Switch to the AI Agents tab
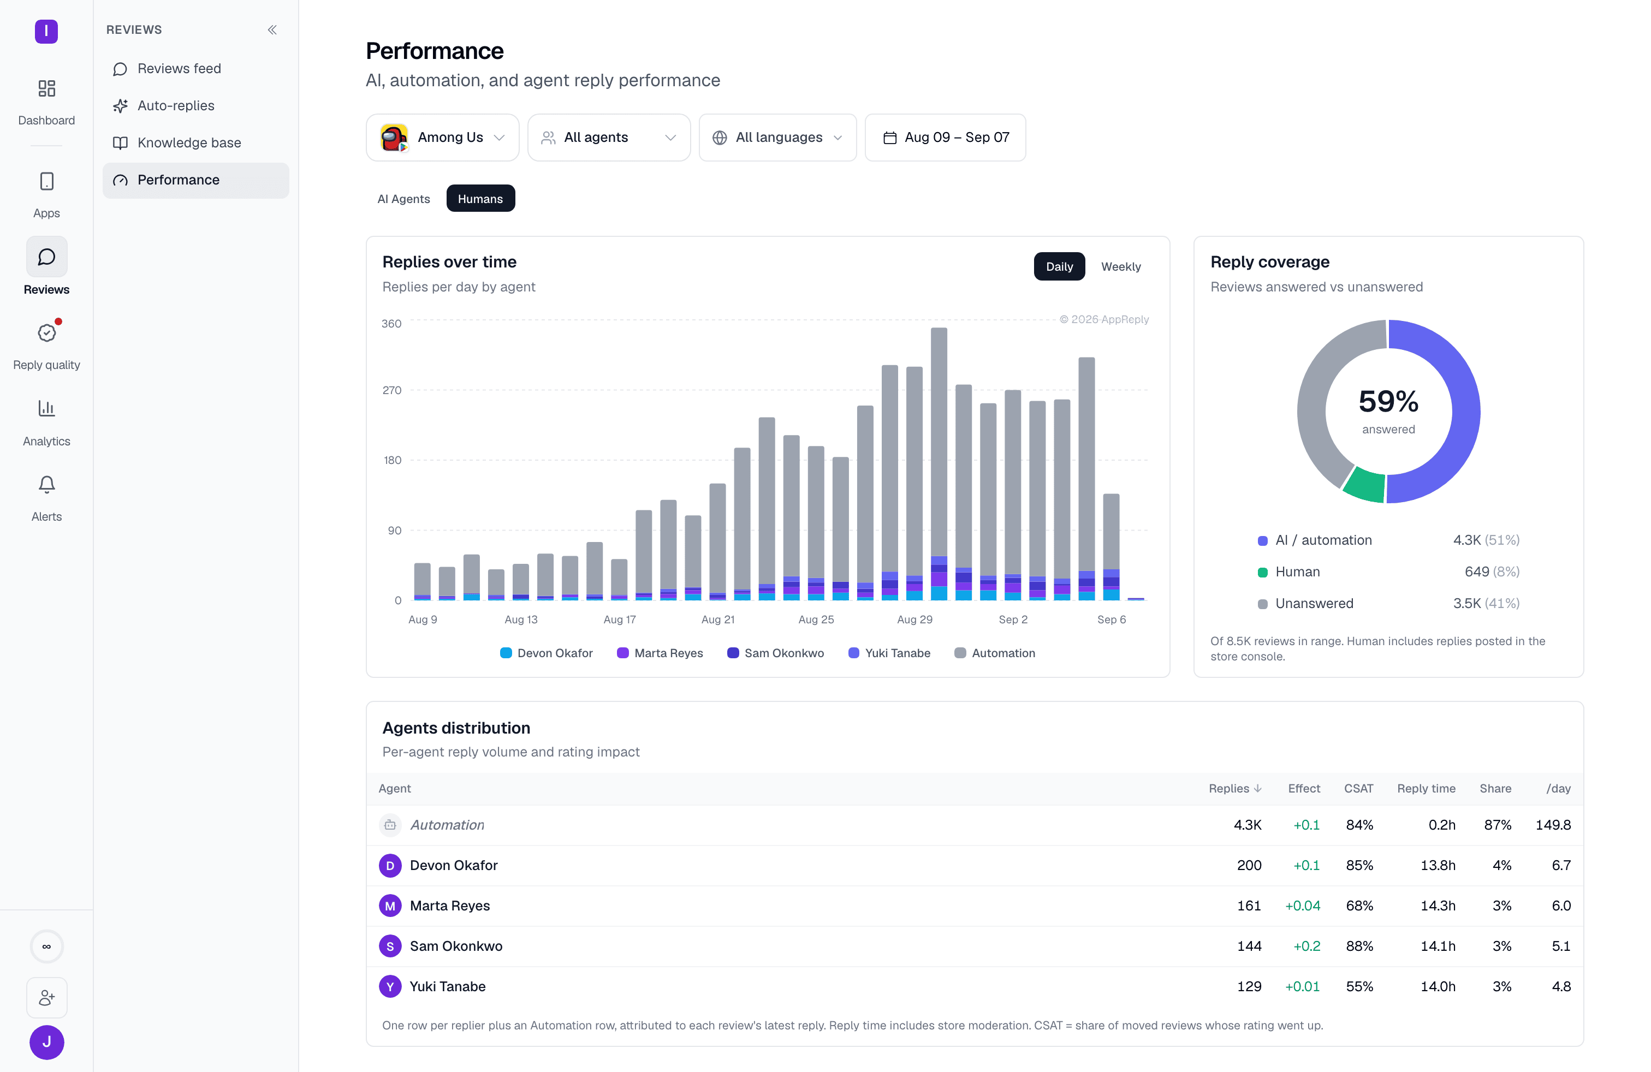Viewport: 1651px width, 1072px height. (403, 199)
